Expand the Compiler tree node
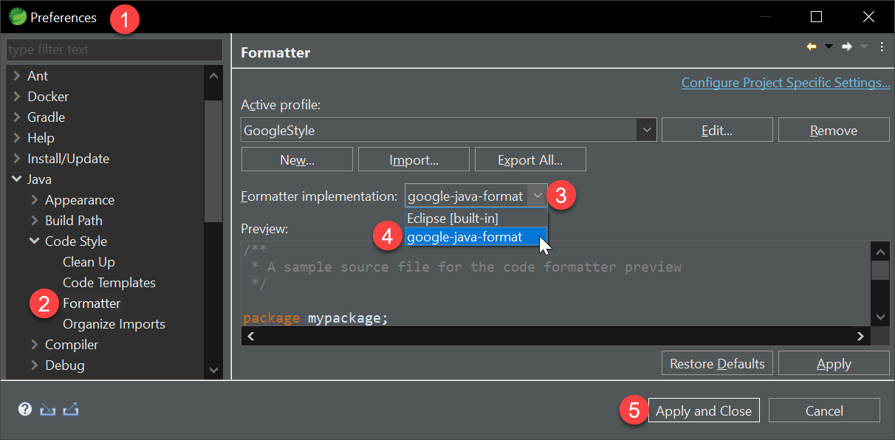Viewport: 895px width, 440px height. pos(35,345)
